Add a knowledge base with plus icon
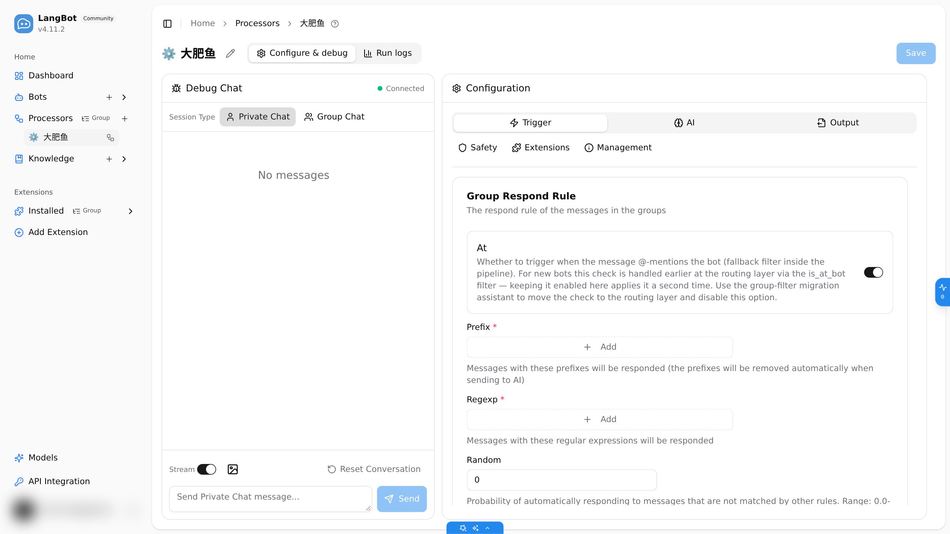950x534 pixels. [x=109, y=159]
